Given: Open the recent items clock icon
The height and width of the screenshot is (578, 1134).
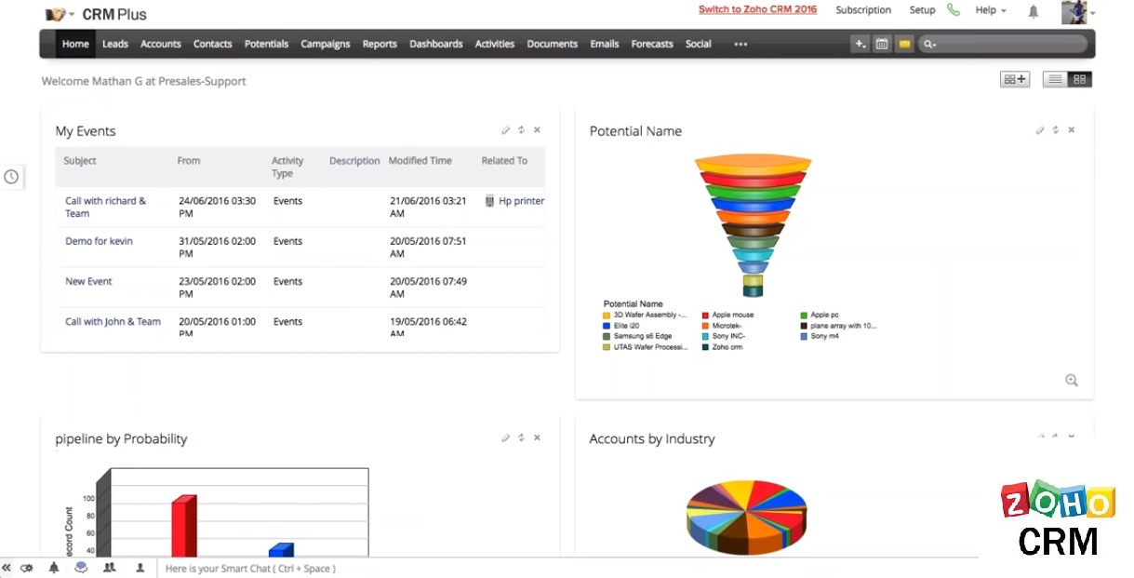Looking at the screenshot, I should click(x=11, y=177).
